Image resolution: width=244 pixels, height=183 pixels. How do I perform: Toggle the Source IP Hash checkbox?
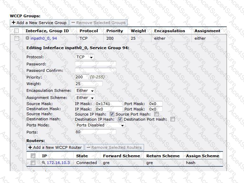[112, 114]
